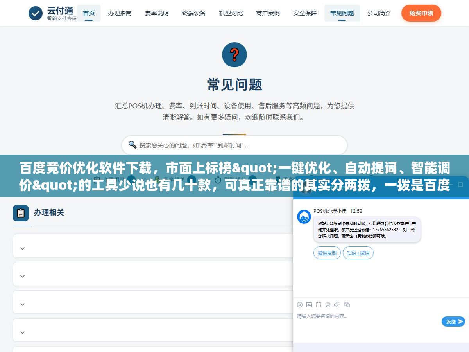Viewport: 469px width, 352px height.
Task: Focus the 搜索您关心的问题 search field
Action: tap(234, 145)
